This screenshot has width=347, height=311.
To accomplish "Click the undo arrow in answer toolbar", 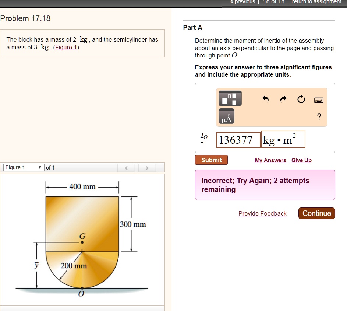I will click(x=266, y=99).
